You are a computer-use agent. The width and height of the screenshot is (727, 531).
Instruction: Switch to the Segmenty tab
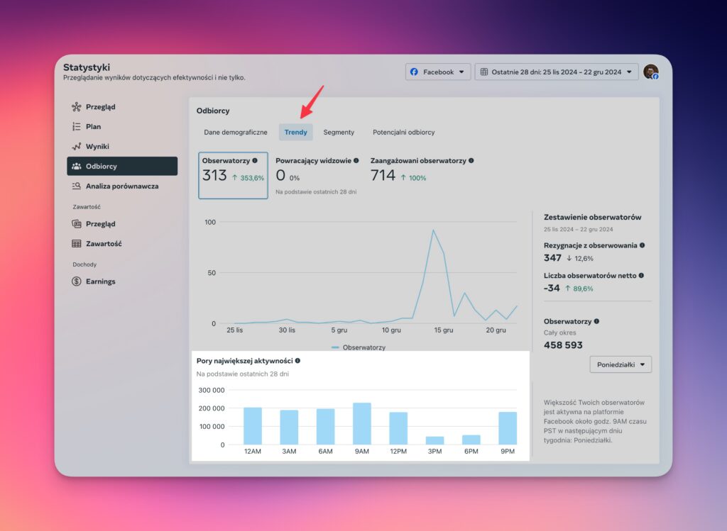pyautogui.click(x=339, y=133)
